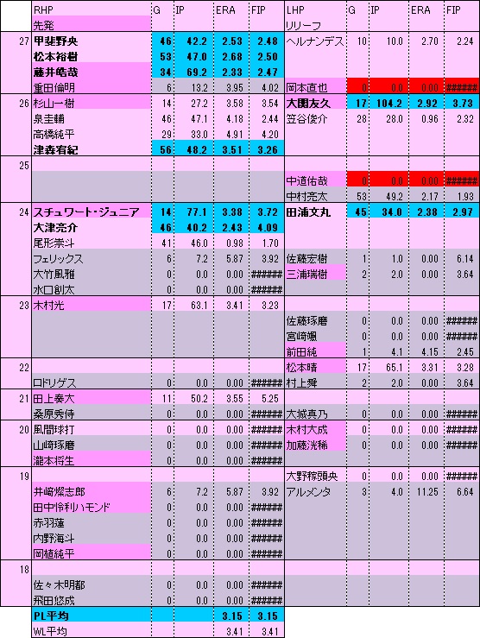Select LHP player 松本晴
Image resolution: width=480 pixels, height=638 pixels.
(x=315, y=367)
